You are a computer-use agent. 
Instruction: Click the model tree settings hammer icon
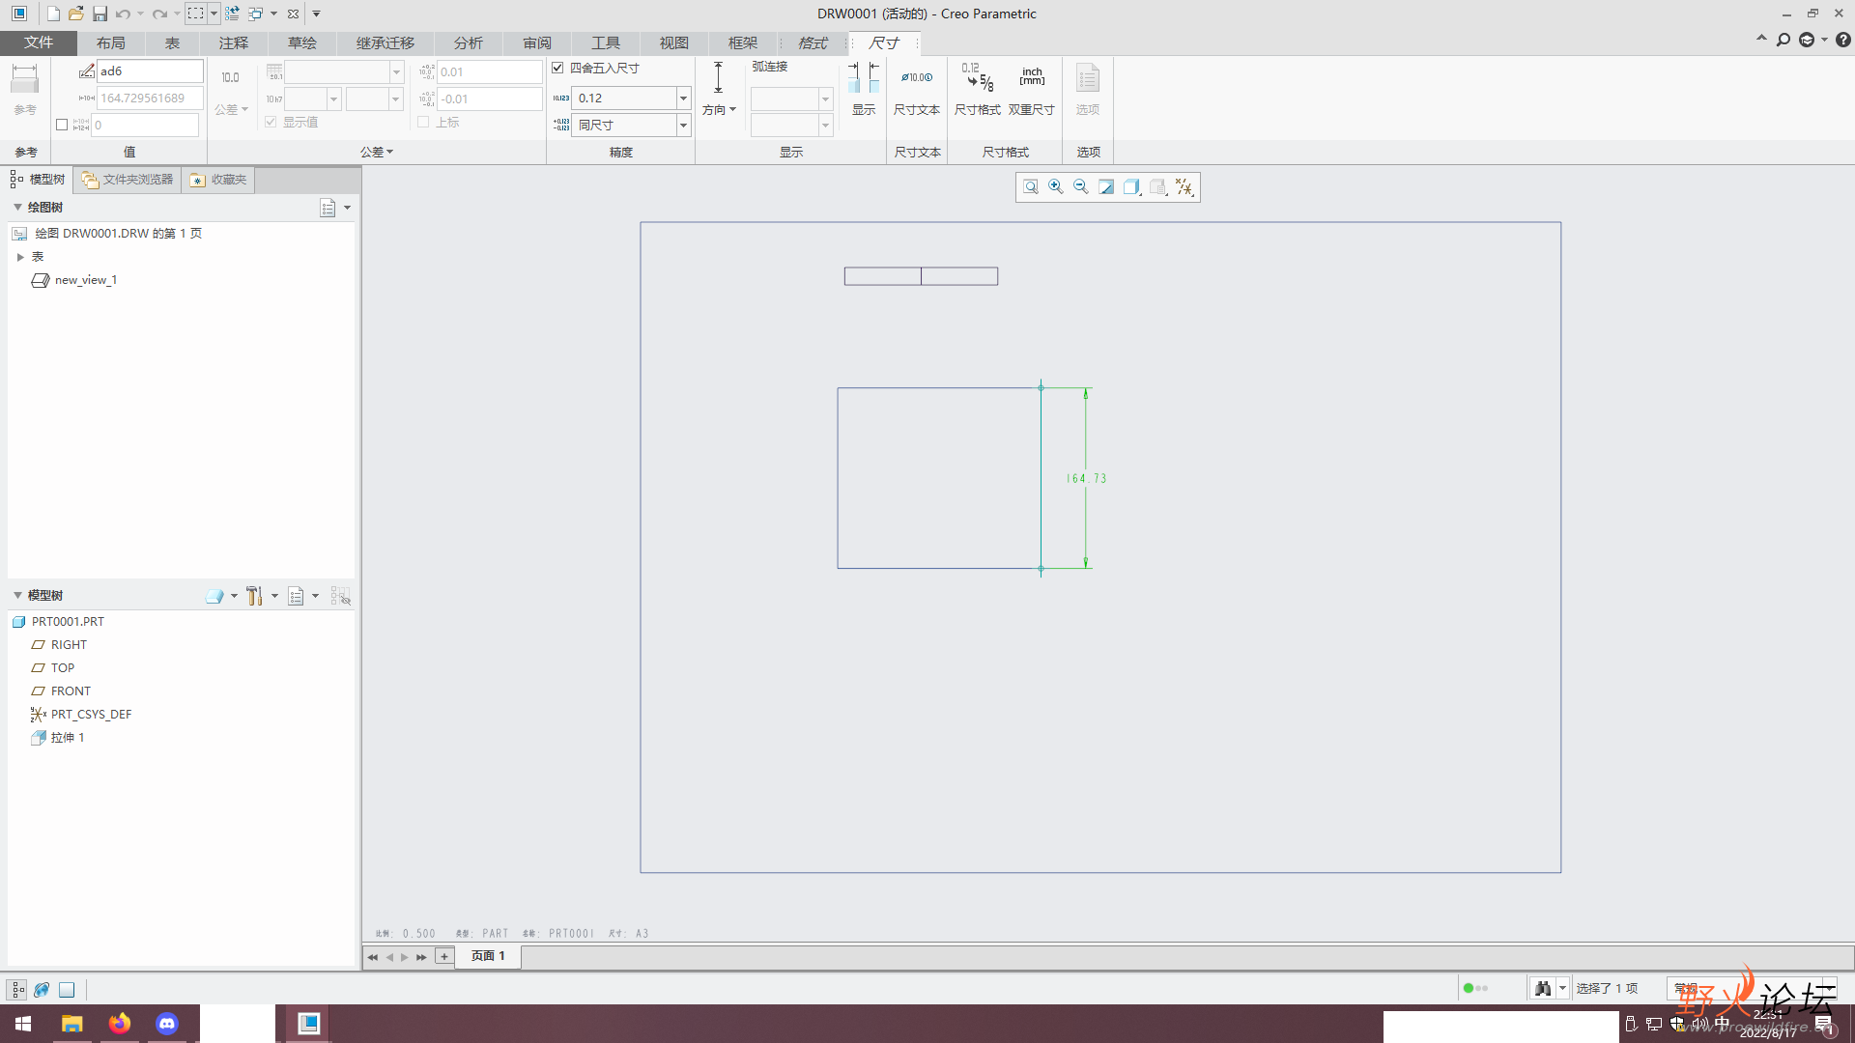click(254, 596)
